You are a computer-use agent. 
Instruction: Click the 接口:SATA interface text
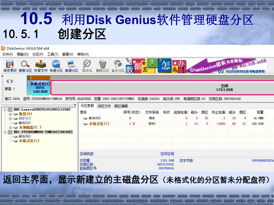tap(12, 99)
